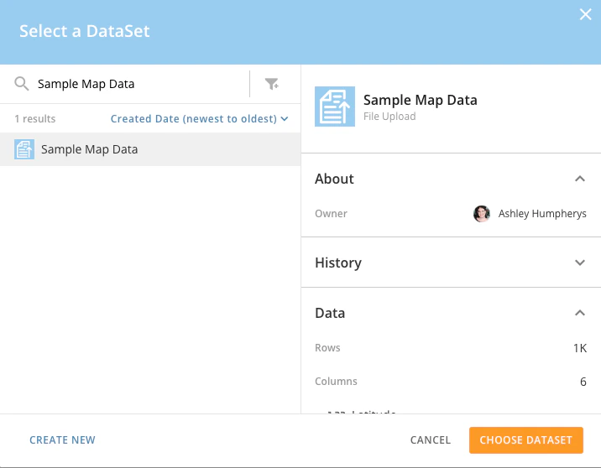Click the Cancel button
This screenshot has width=601, height=468.
click(x=430, y=440)
